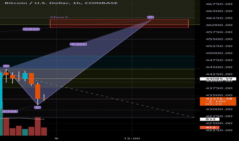Click the 0.734 ratio label
Image resolution: width=239 pixels, height=141 pixels.
click(x=9, y=112)
